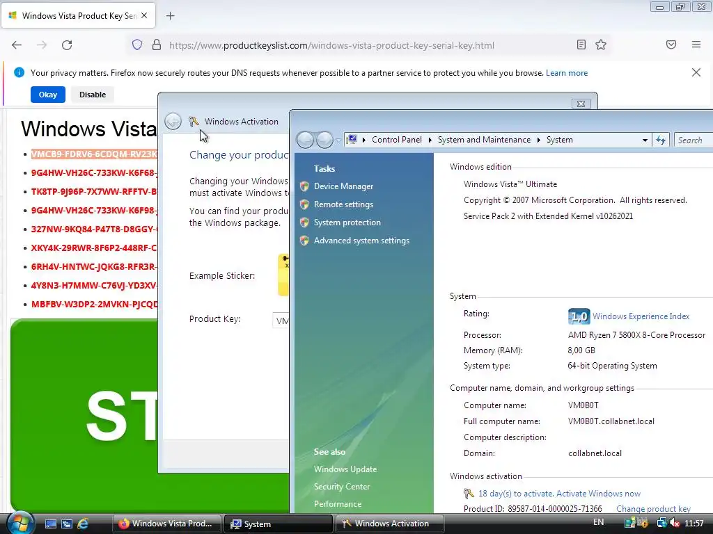Click the Firefox forward arrow
713x534 pixels.
(42, 45)
